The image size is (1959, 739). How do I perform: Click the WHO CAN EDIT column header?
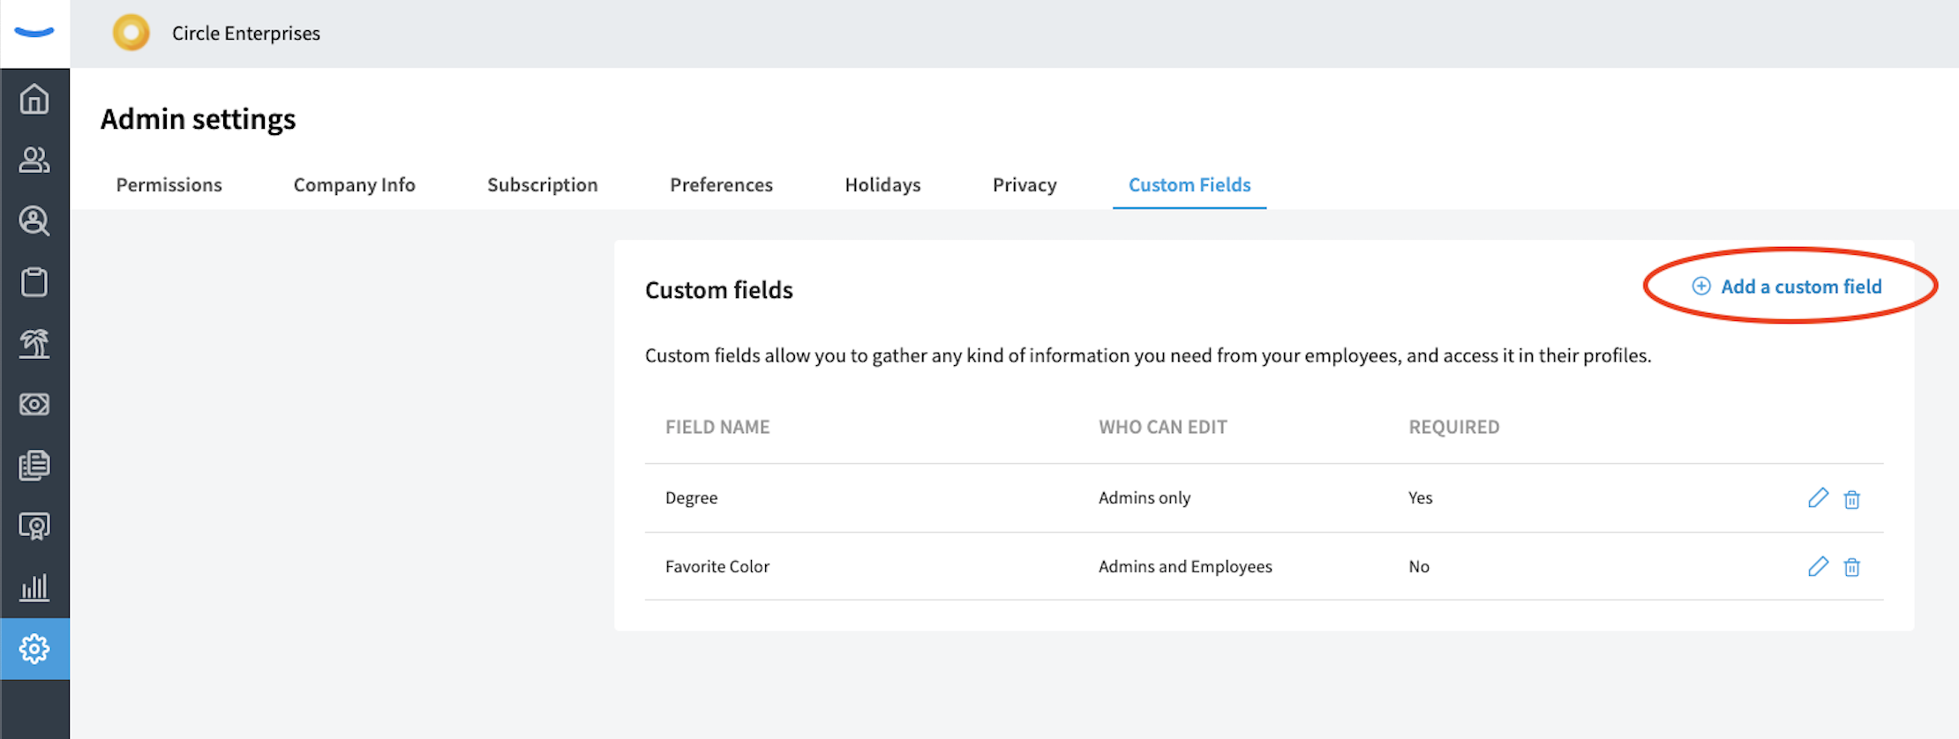[1163, 427]
